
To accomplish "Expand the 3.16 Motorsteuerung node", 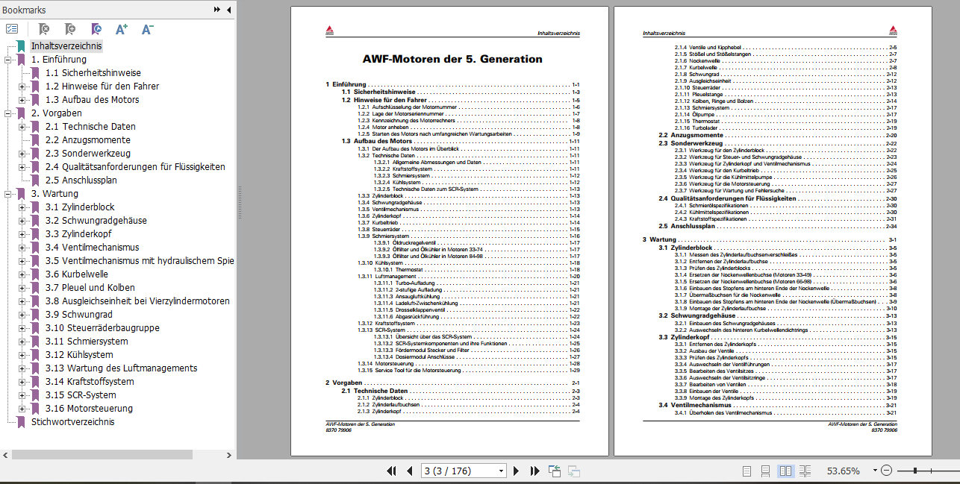I will click(x=22, y=409).
